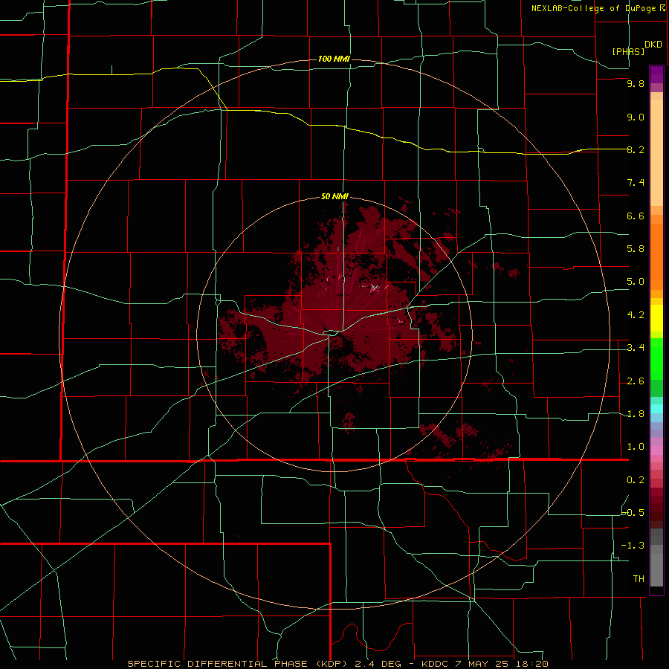Click the pink segment of the color bar
Viewport: 669px width, 669px height.
point(656,450)
